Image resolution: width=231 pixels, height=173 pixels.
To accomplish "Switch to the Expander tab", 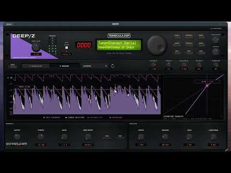I will [64, 66].
